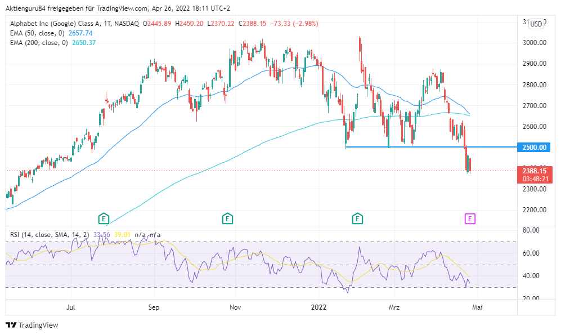Select the 2500.00 horizontal line price label
Image resolution: width=561 pixels, height=335 pixels.
click(x=534, y=147)
